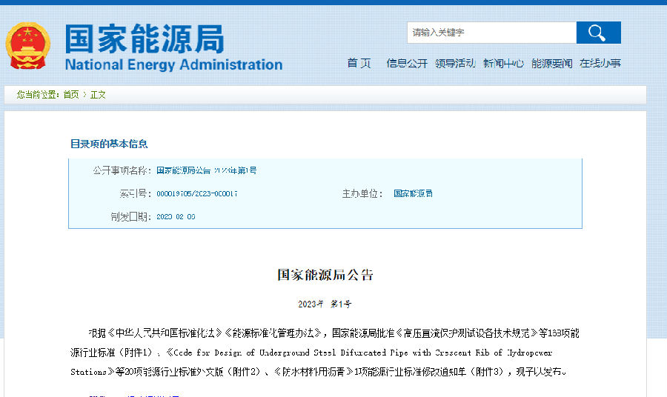Focus the keyword search input field

492,33
